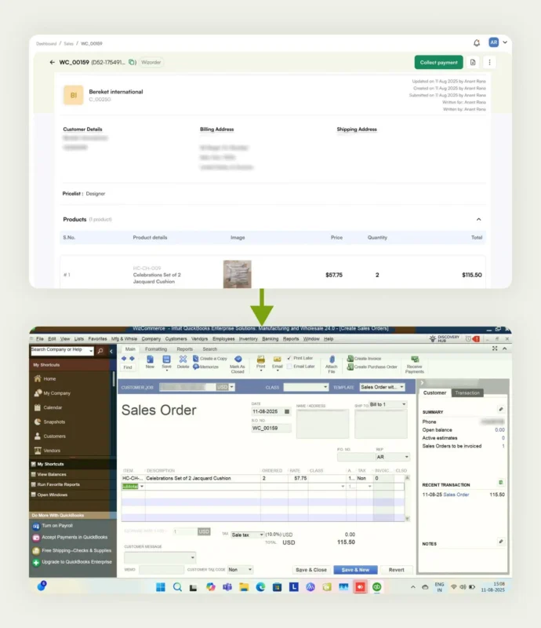The width and height of the screenshot is (541, 628).
Task: Toggle the Print Later checkbox
Action: pos(289,358)
